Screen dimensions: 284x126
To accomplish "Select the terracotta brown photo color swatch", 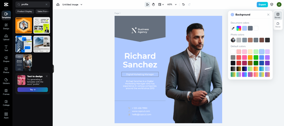I will pos(250,40).
